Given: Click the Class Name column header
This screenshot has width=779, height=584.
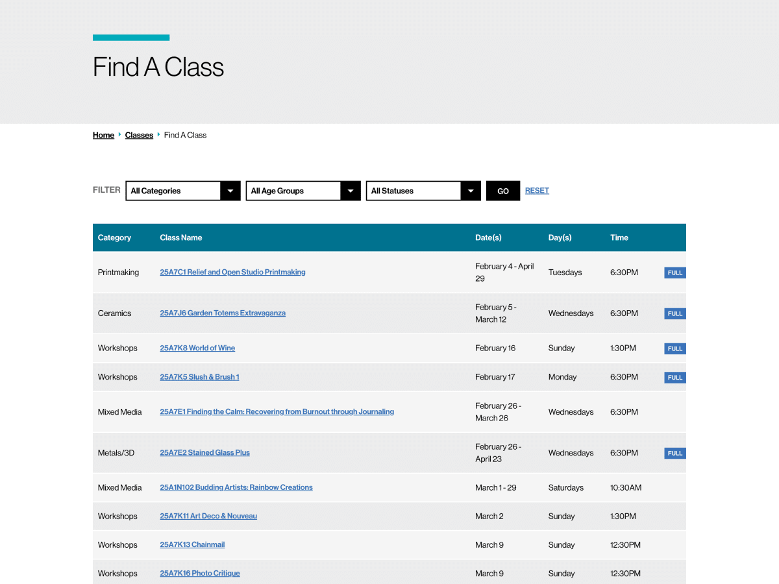Looking at the screenshot, I should [x=181, y=237].
